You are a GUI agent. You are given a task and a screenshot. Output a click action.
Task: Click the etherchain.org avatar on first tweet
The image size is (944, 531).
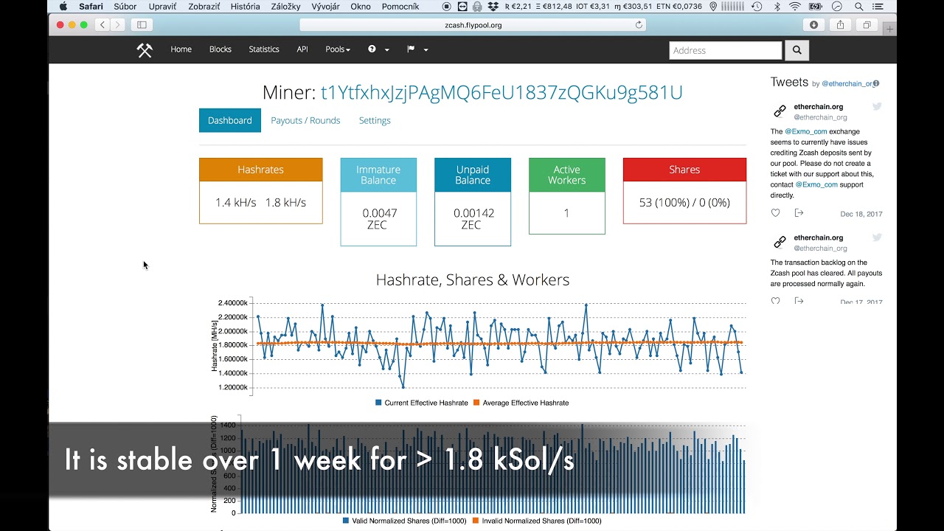pos(780,111)
